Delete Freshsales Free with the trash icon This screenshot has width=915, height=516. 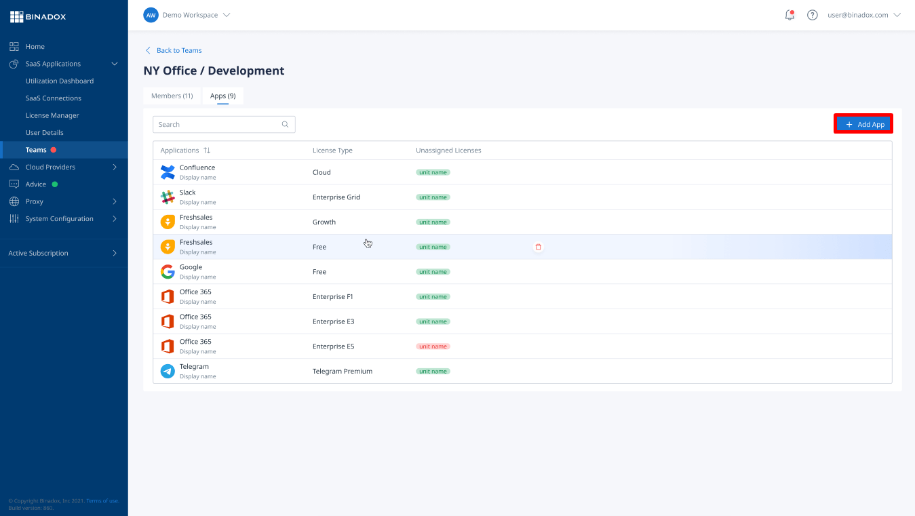pyautogui.click(x=539, y=247)
